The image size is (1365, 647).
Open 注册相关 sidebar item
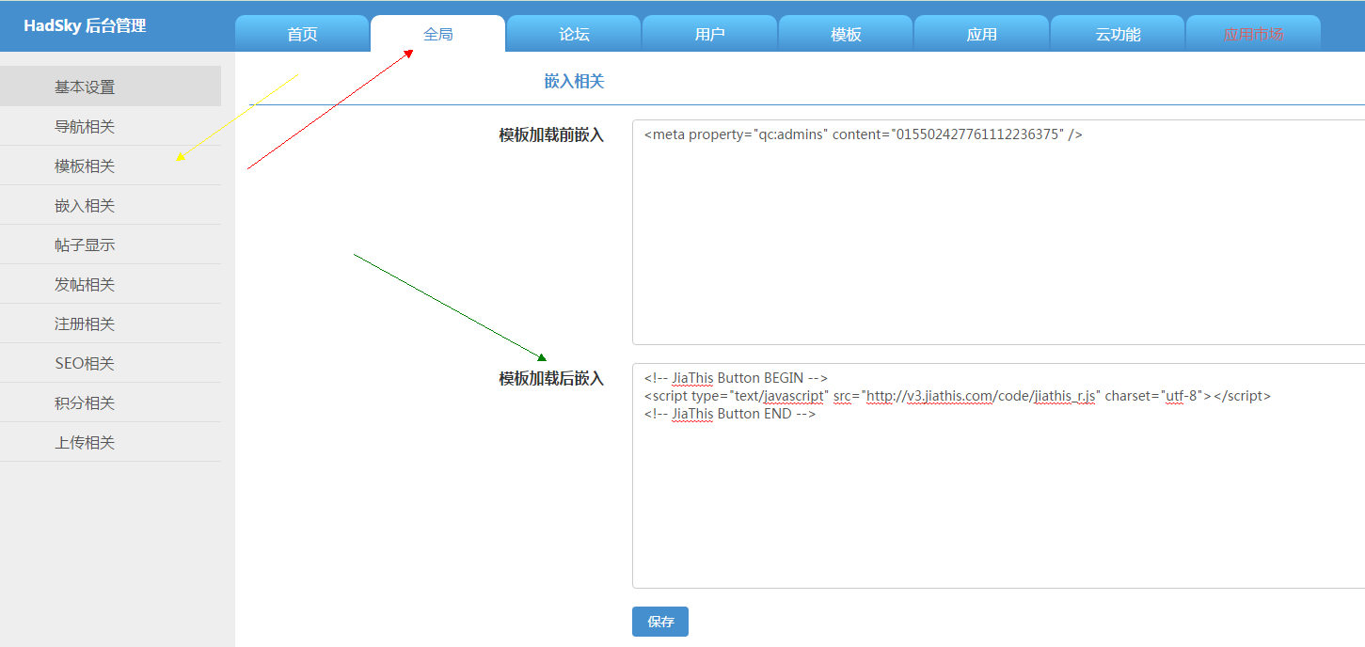[110, 323]
